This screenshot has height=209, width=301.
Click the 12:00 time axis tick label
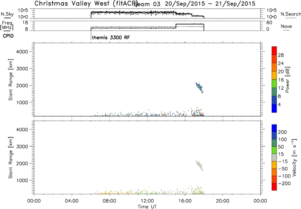pos(147,201)
